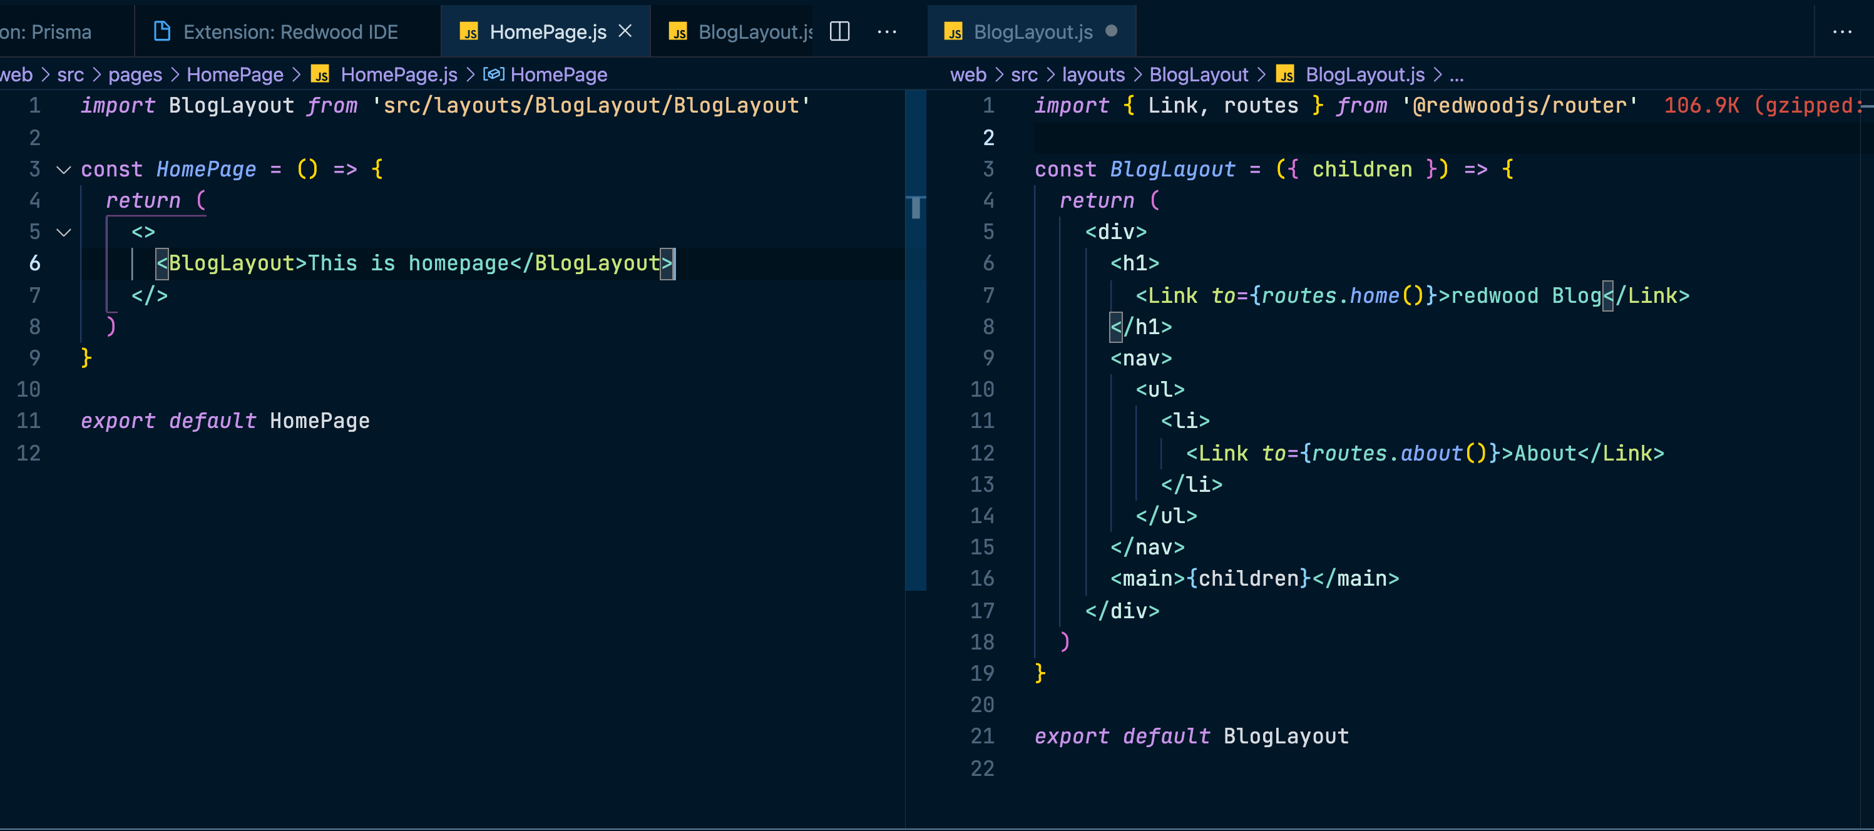Switch to HomePage.js tab

tap(546, 31)
